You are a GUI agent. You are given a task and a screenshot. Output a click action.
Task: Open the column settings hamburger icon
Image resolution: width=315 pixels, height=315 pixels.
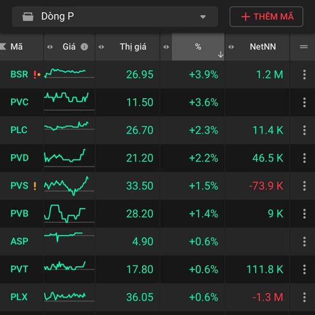click(303, 47)
